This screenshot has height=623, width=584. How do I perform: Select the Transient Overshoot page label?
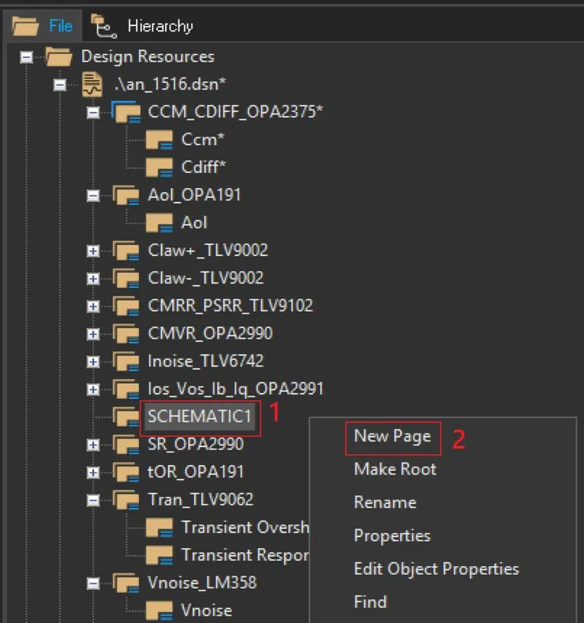(245, 527)
